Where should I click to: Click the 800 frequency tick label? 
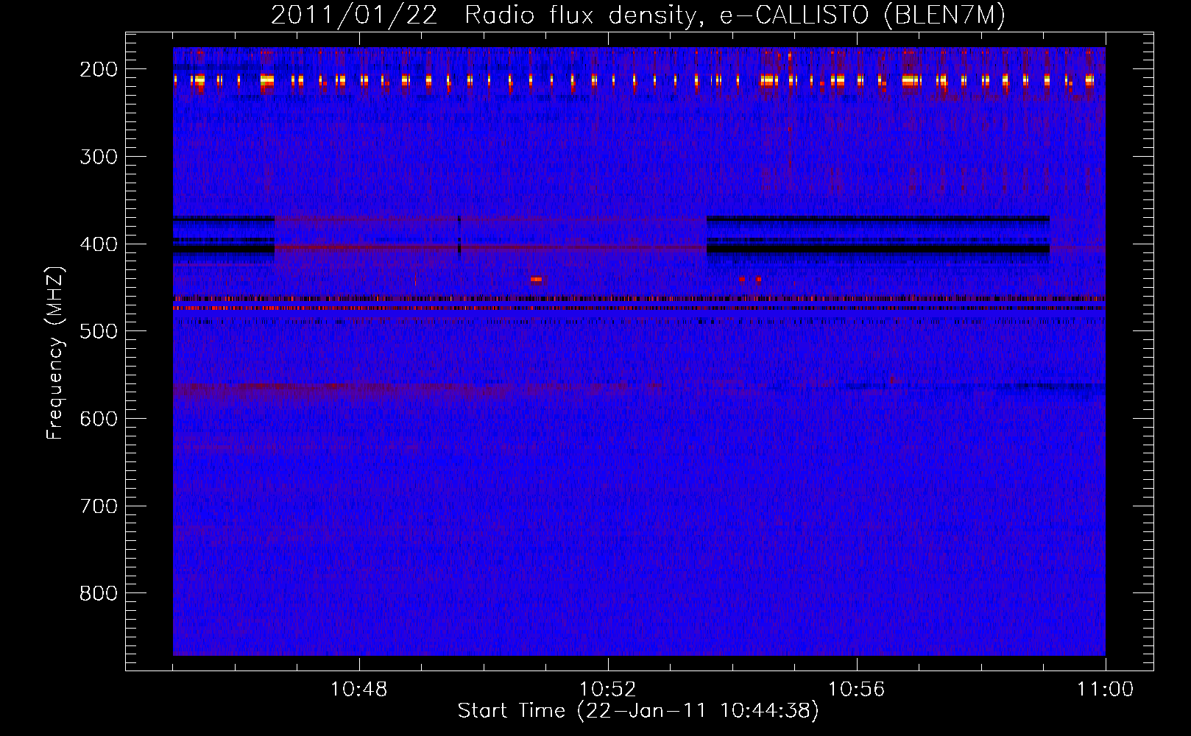99,593
